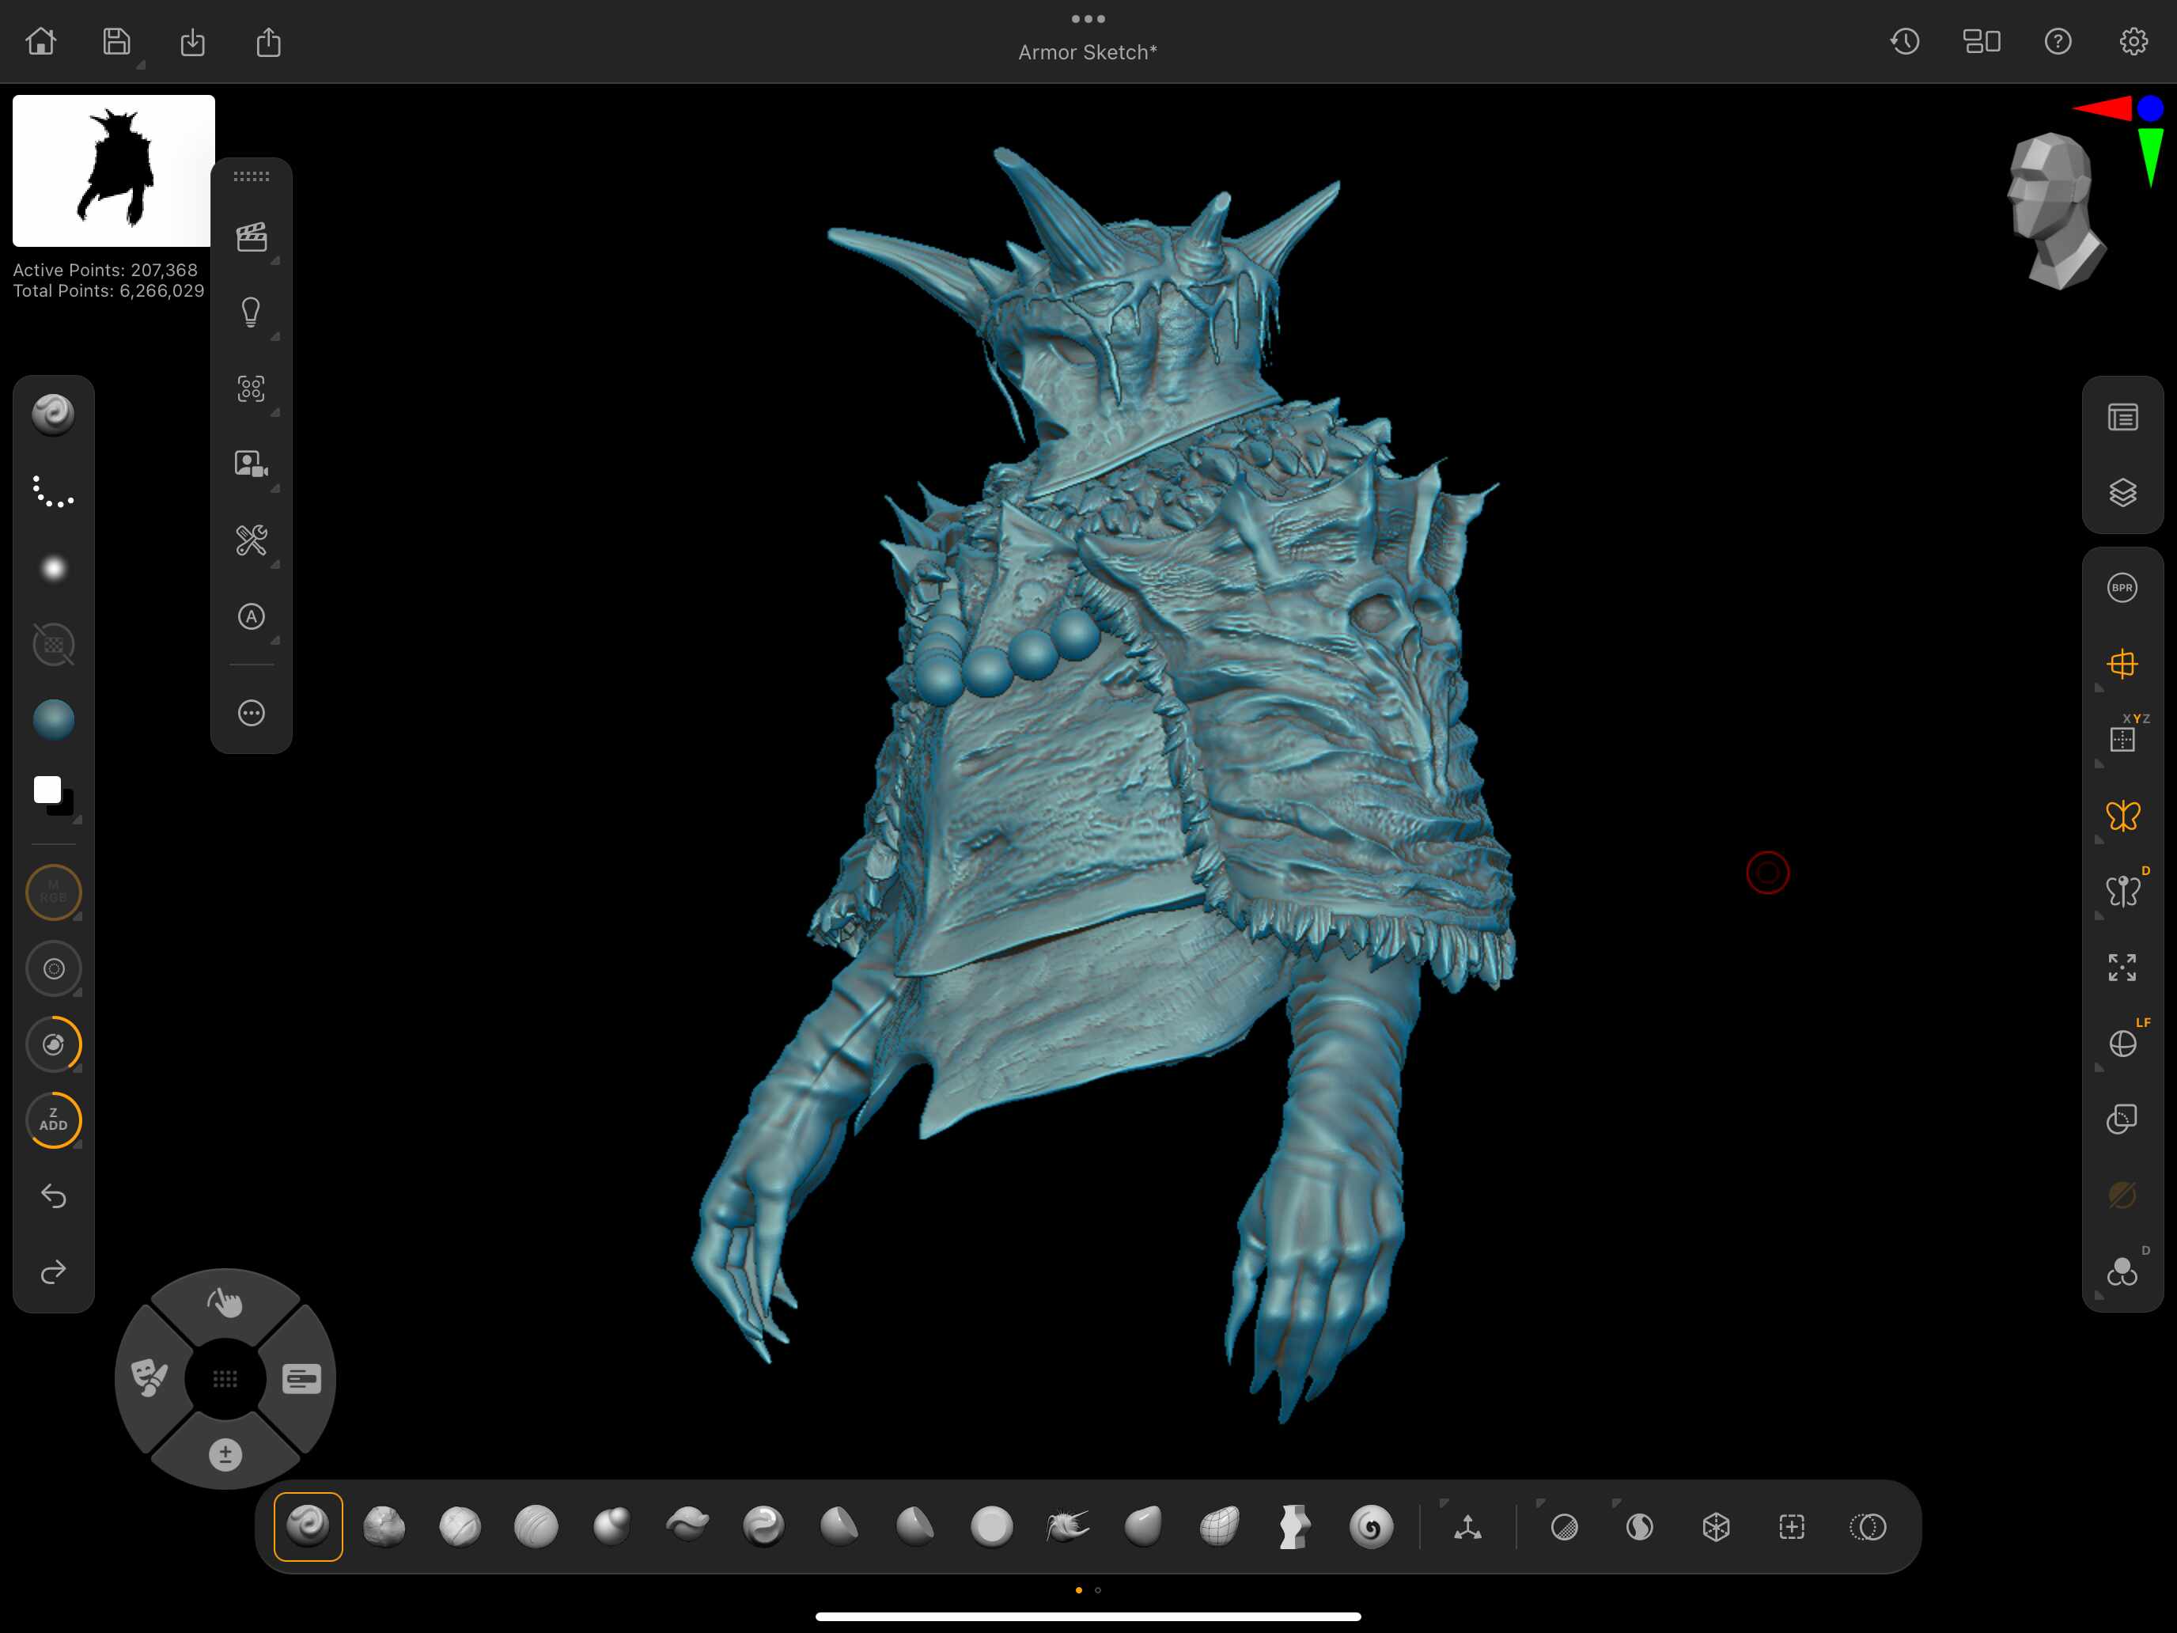Toggle butterfly symmetry on or off
The height and width of the screenshot is (1633, 2177).
[2122, 815]
